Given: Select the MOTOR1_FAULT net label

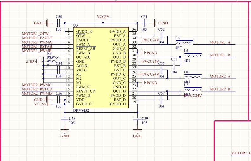Looking at the screenshot, I should click(x=37, y=38).
